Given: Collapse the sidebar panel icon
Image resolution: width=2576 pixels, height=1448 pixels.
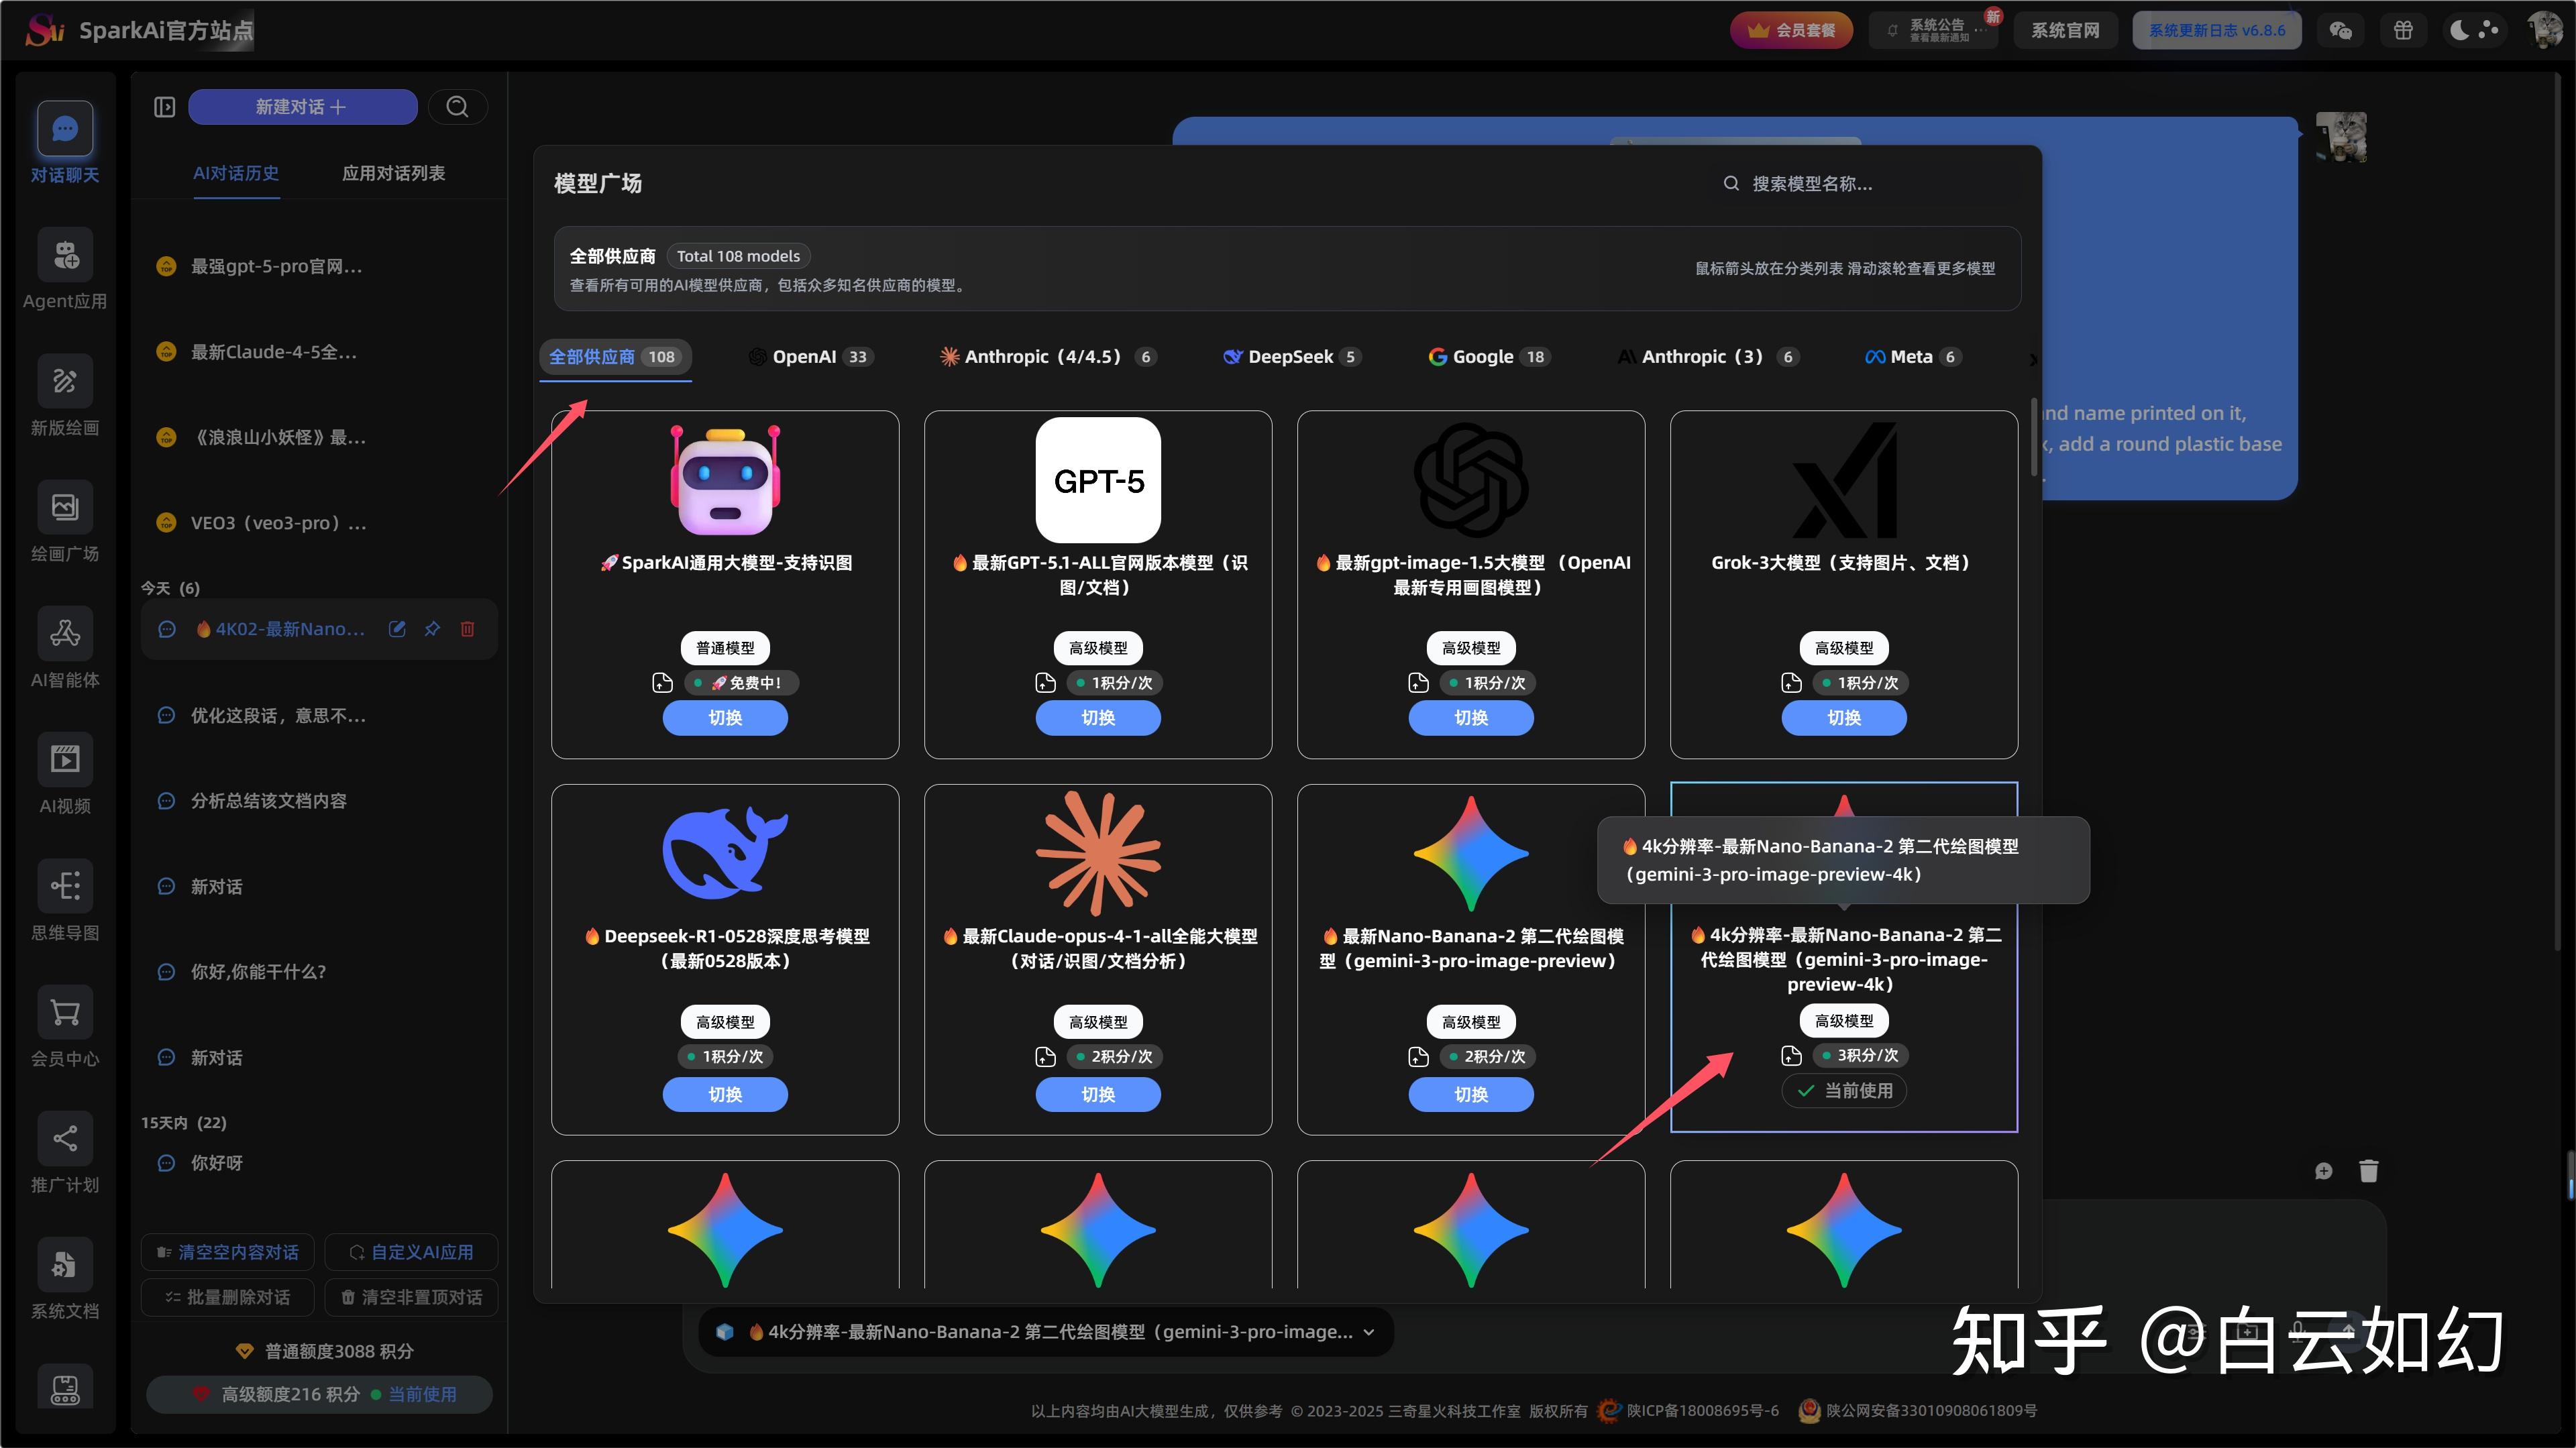Looking at the screenshot, I should (165, 107).
